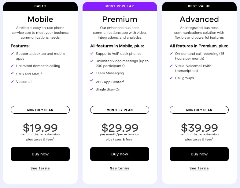Open See terms under Mobile plan

point(40,168)
